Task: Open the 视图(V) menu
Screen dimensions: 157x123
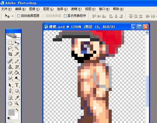Action: pyautogui.click(x=90, y=9)
